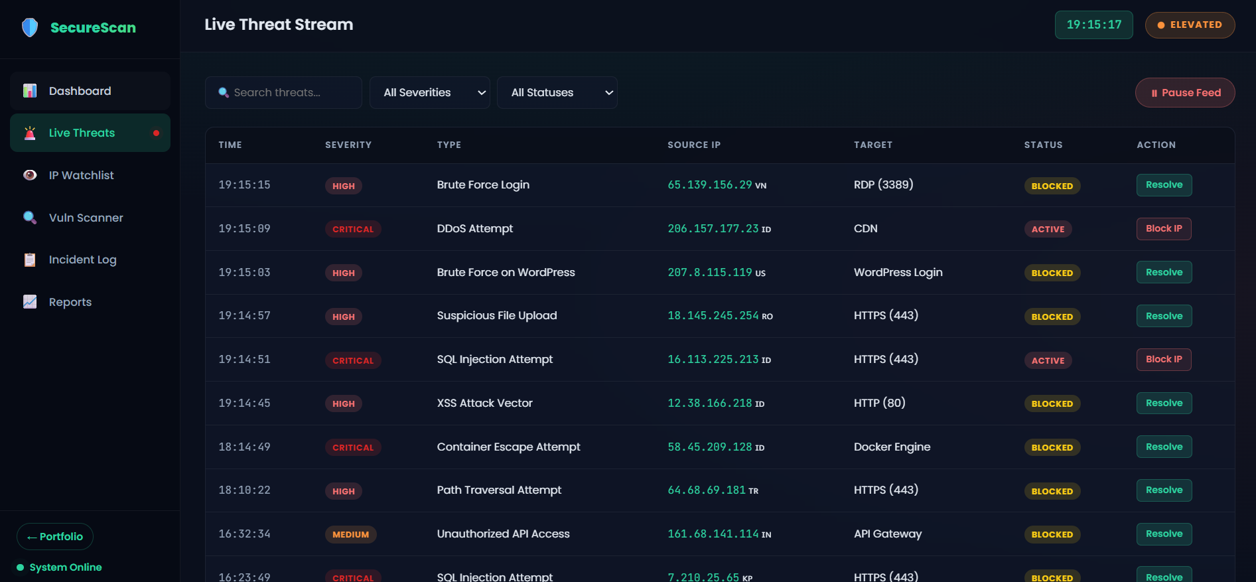Click the Reports graph icon

(x=30, y=302)
